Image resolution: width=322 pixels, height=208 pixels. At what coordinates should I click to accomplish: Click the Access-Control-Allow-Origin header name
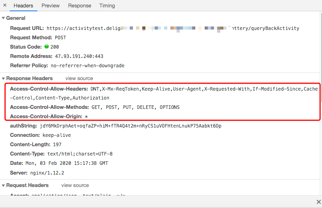[x=46, y=117]
